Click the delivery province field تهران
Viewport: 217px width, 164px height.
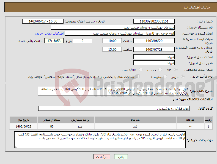tap(154, 57)
